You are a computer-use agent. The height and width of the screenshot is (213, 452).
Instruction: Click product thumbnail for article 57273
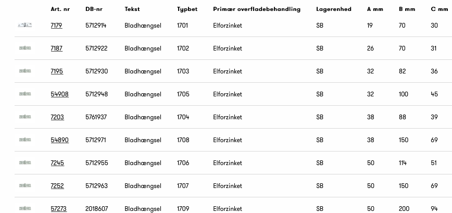click(x=25, y=208)
